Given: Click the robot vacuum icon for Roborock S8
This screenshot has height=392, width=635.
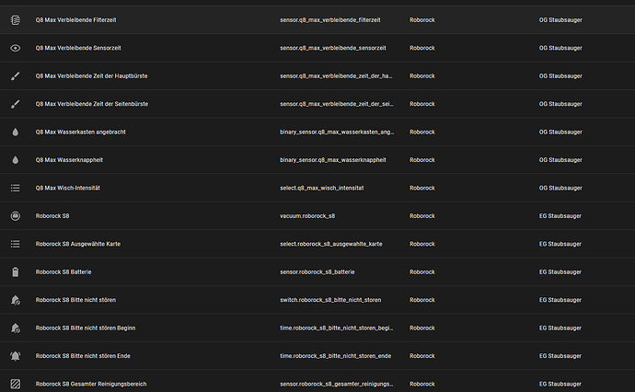Looking at the screenshot, I should click(16, 216).
